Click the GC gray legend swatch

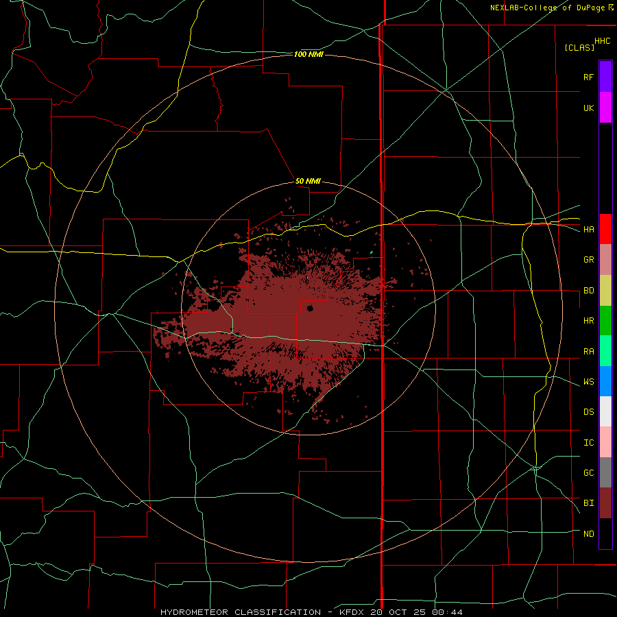605,472
